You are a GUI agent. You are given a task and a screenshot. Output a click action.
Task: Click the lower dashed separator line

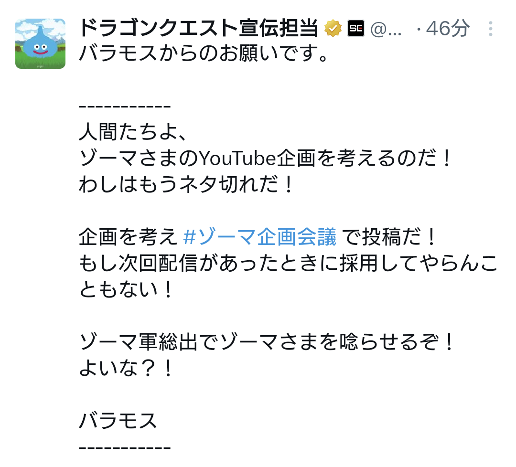coord(125,447)
